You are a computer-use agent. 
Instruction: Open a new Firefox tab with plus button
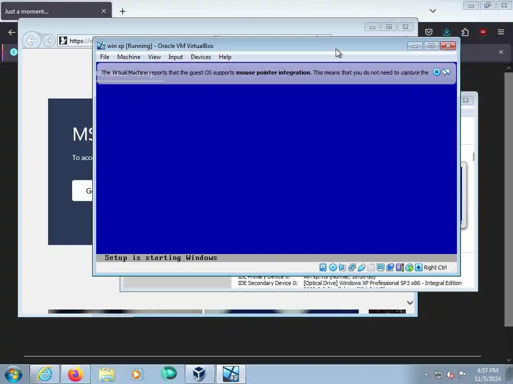click(122, 11)
